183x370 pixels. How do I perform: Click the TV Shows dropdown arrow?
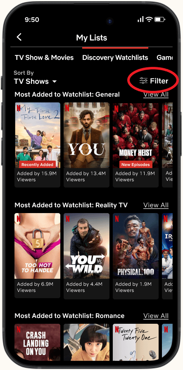[x=54, y=82]
